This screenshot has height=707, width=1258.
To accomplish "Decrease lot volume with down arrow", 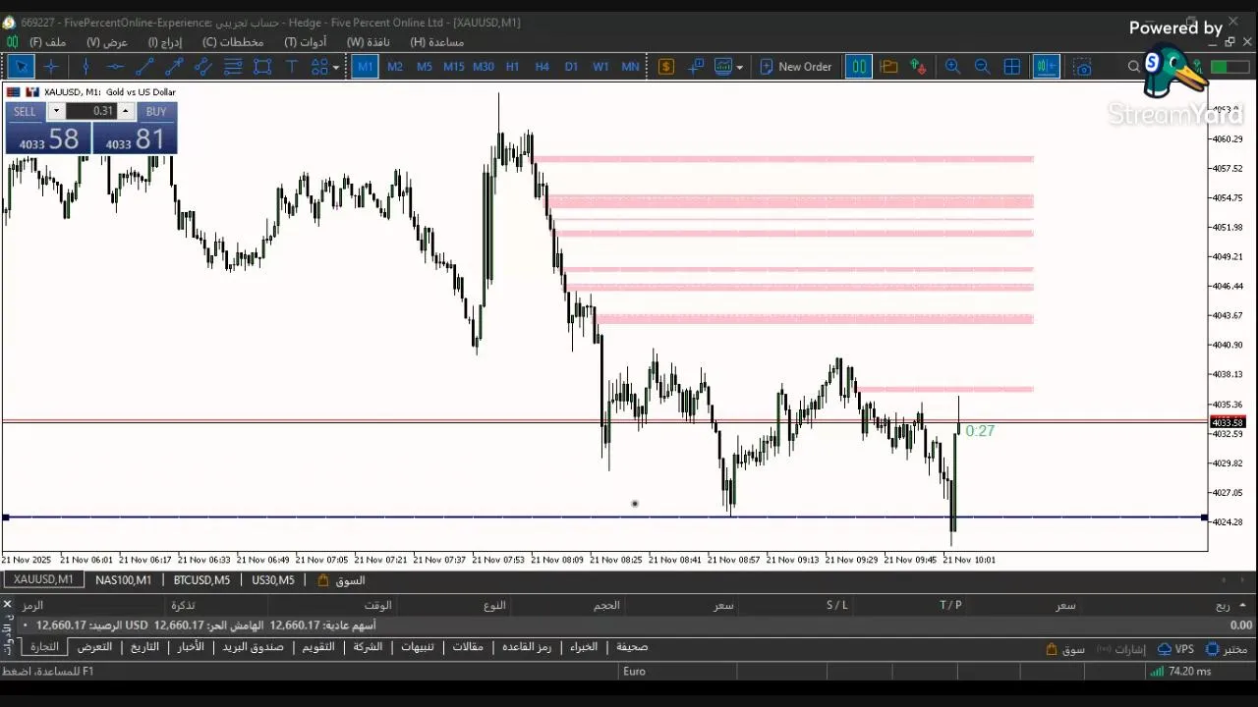I will tap(56, 111).
